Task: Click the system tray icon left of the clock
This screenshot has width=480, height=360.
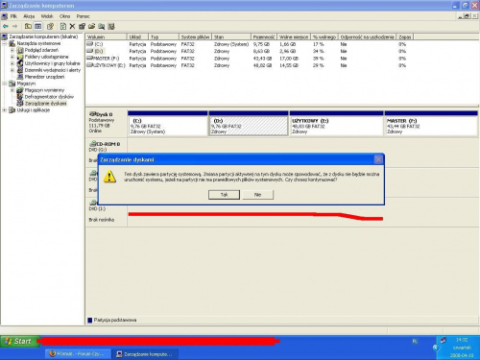Action: click(x=444, y=340)
